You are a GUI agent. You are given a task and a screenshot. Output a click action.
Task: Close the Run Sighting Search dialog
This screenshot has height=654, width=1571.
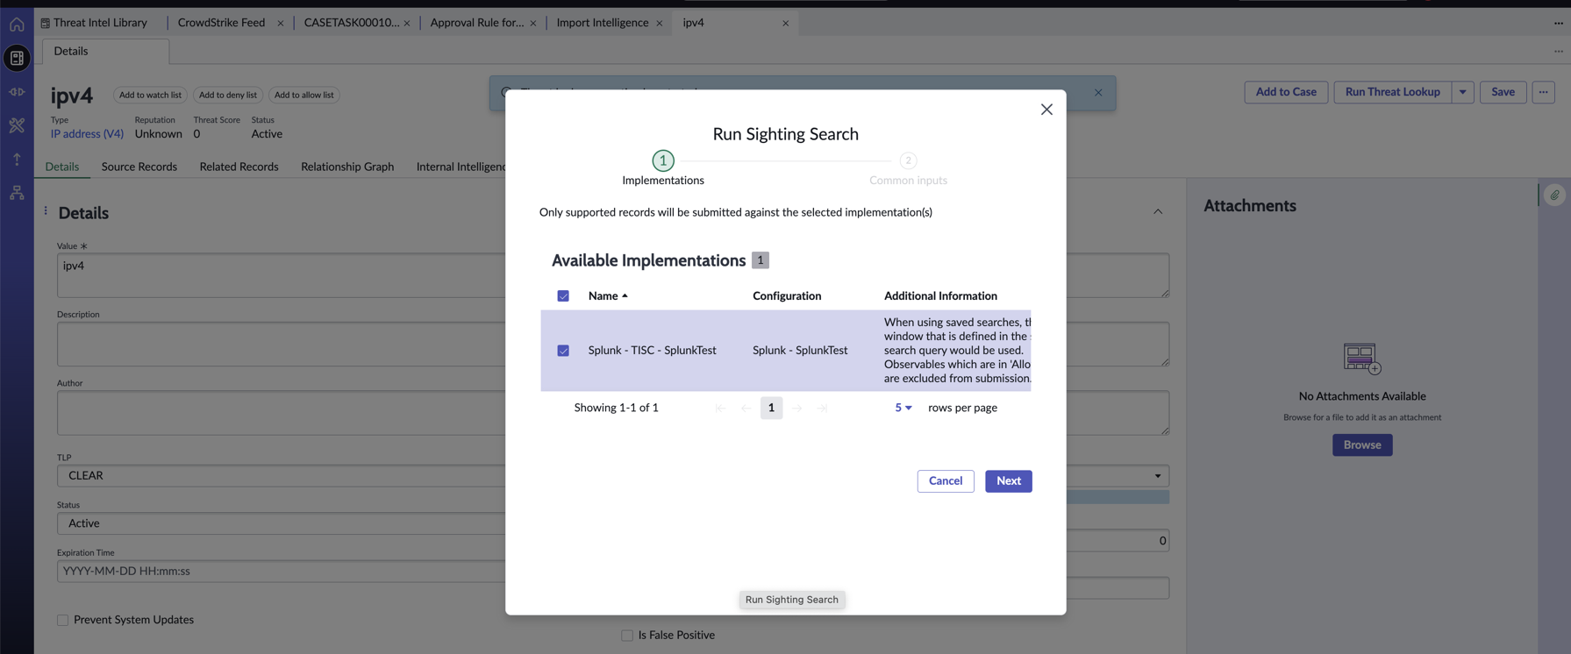coord(1046,110)
